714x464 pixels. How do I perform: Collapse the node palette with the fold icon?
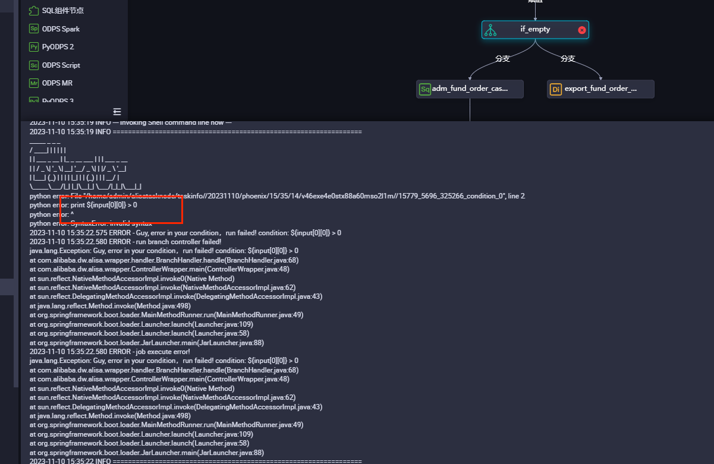pyautogui.click(x=117, y=111)
